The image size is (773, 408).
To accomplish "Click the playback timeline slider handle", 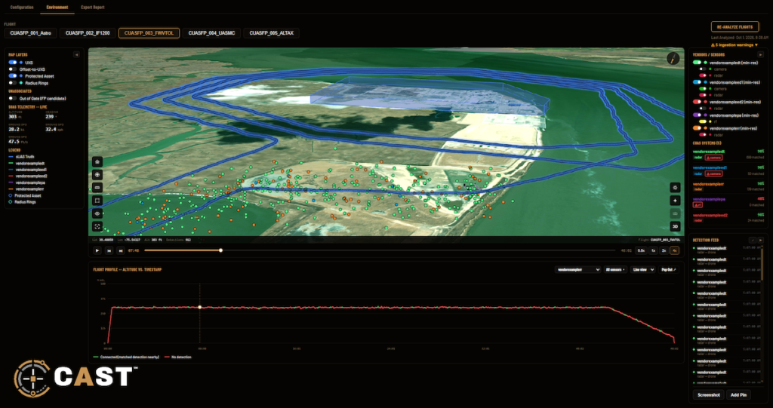I will tap(221, 250).
